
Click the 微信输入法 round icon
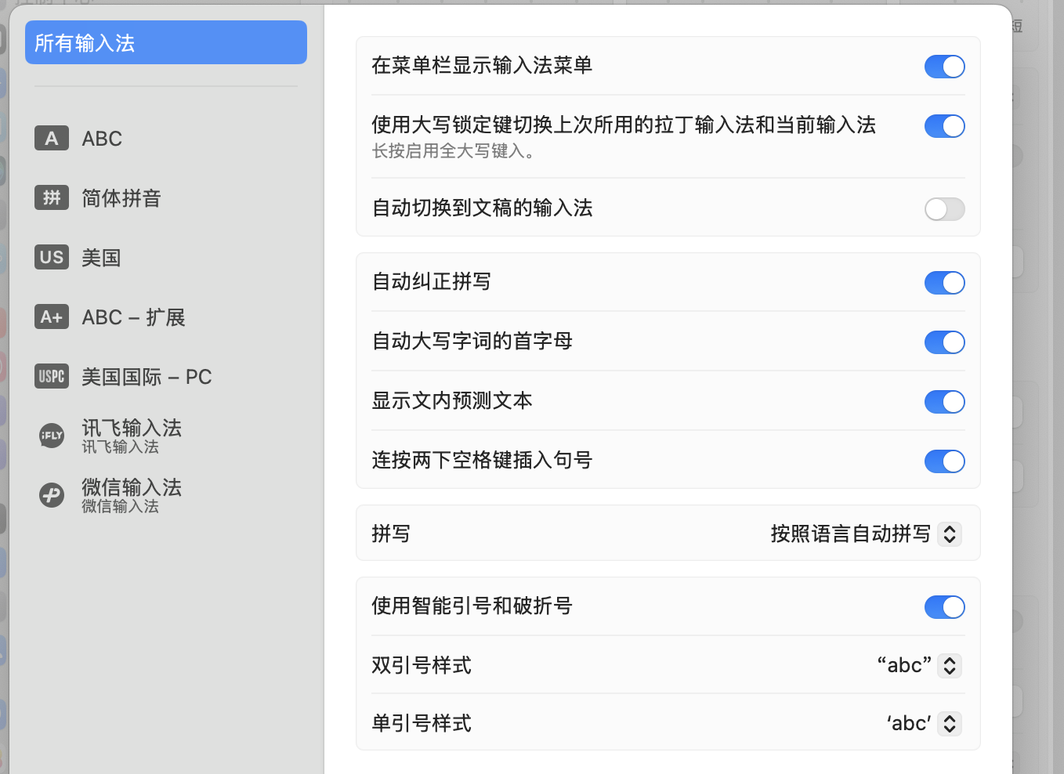(52, 495)
